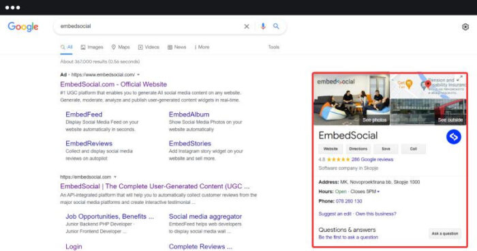This screenshot has height=251, width=477.
Task: Open embedsocial.com result dropdown arrow
Action: coord(115,177)
